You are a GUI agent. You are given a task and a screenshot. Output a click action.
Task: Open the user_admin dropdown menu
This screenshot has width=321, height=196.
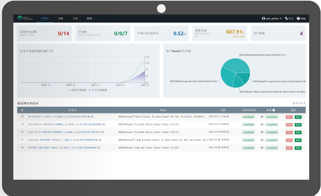272,19
